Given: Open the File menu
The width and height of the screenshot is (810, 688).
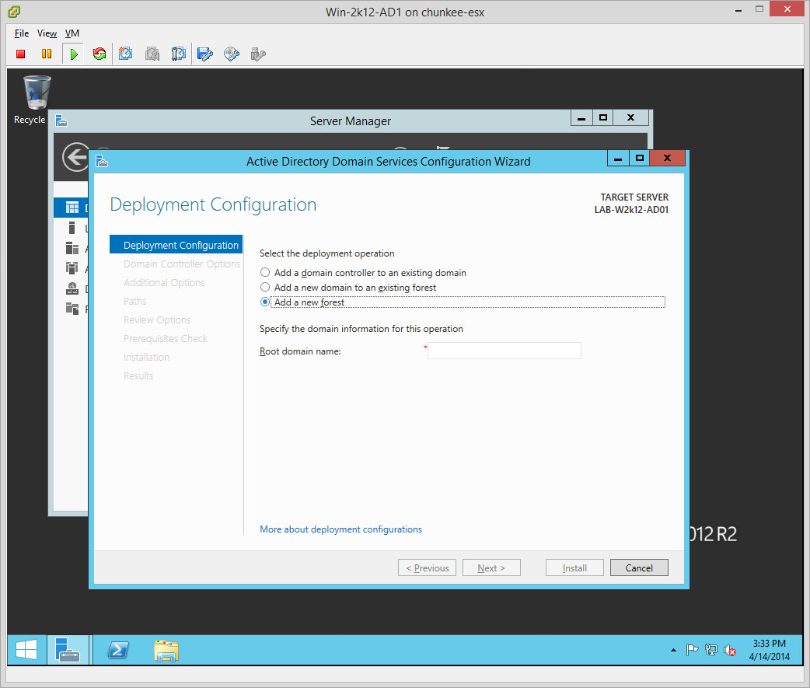Looking at the screenshot, I should 22,33.
